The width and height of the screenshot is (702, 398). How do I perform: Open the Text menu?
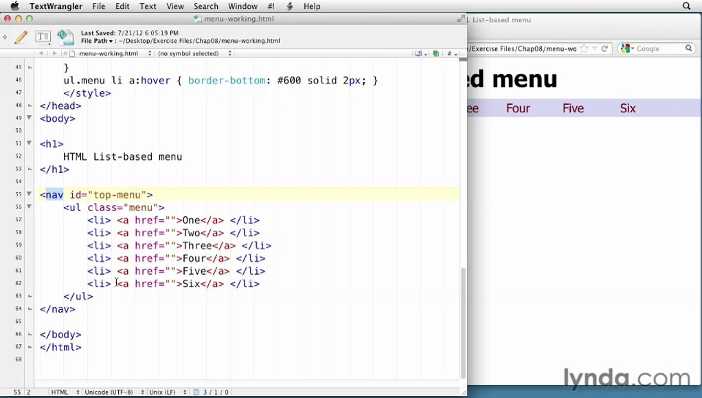click(x=148, y=6)
